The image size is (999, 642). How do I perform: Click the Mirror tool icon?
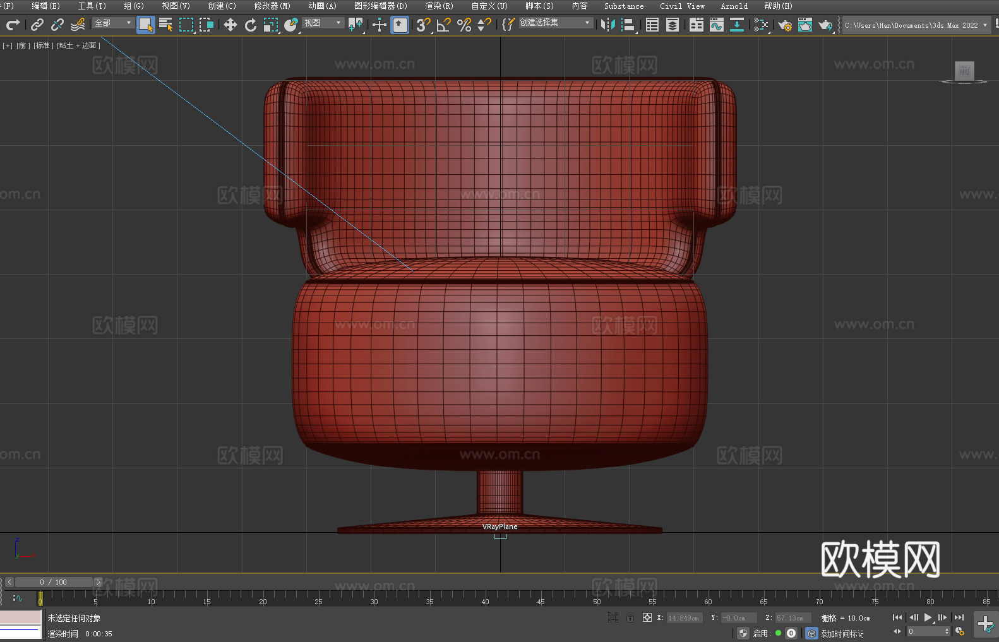pyautogui.click(x=608, y=25)
